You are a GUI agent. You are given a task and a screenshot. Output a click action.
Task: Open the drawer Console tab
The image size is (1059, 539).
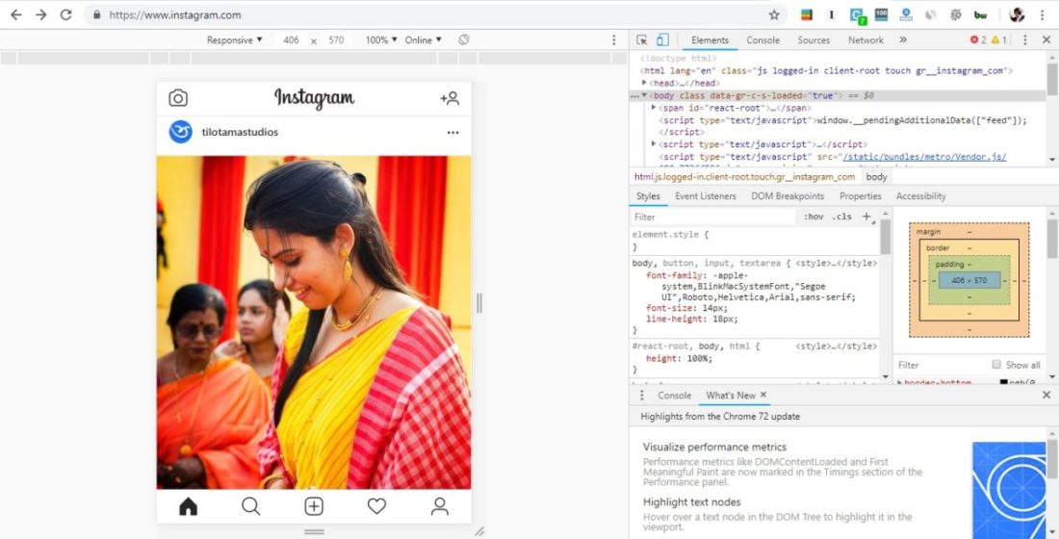pyautogui.click(x=674, y=396)
